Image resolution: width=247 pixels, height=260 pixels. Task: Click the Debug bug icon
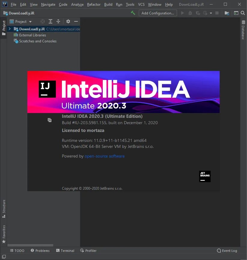coord(190,13)
